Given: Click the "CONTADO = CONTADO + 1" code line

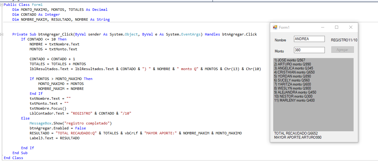Looking at the screenshot, I should point(52,59).
